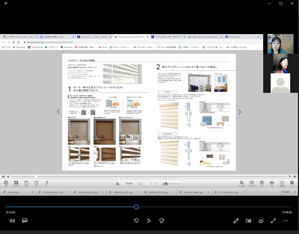Switch the player to mini view
299x234 pixels.
point(248,221)
